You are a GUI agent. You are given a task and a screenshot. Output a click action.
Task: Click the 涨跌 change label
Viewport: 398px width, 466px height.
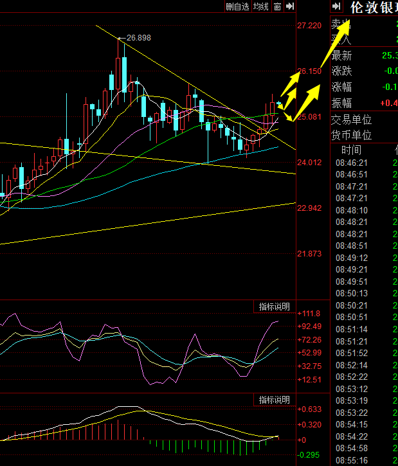point(341,71)
